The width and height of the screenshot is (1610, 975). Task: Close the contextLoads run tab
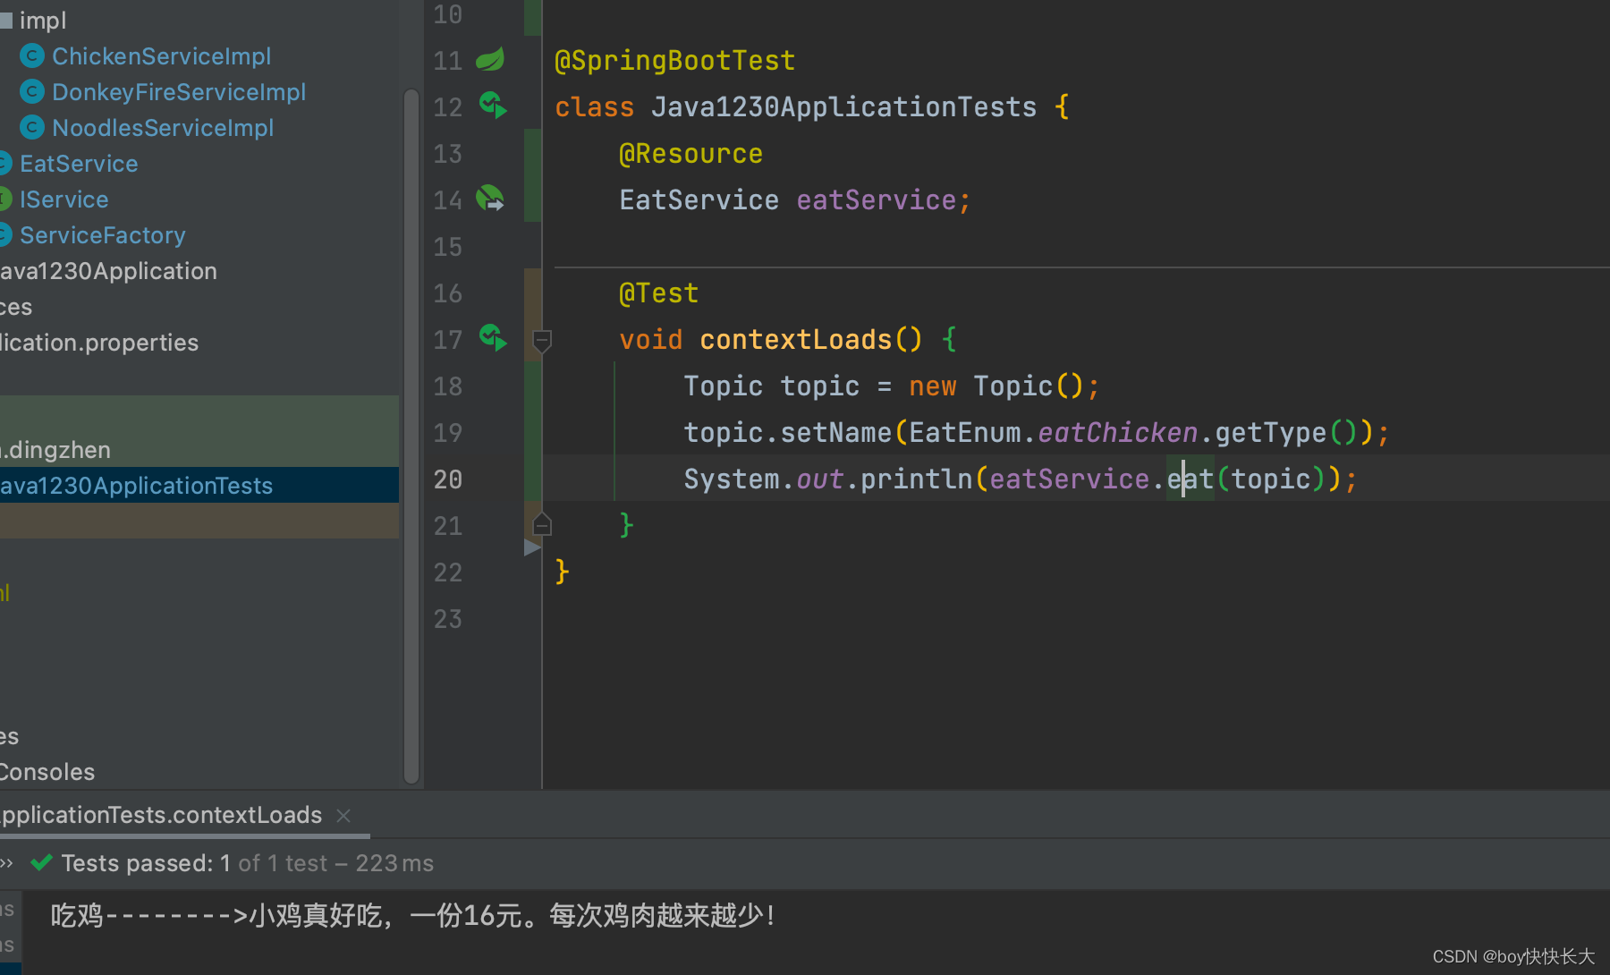pos(343,816)
